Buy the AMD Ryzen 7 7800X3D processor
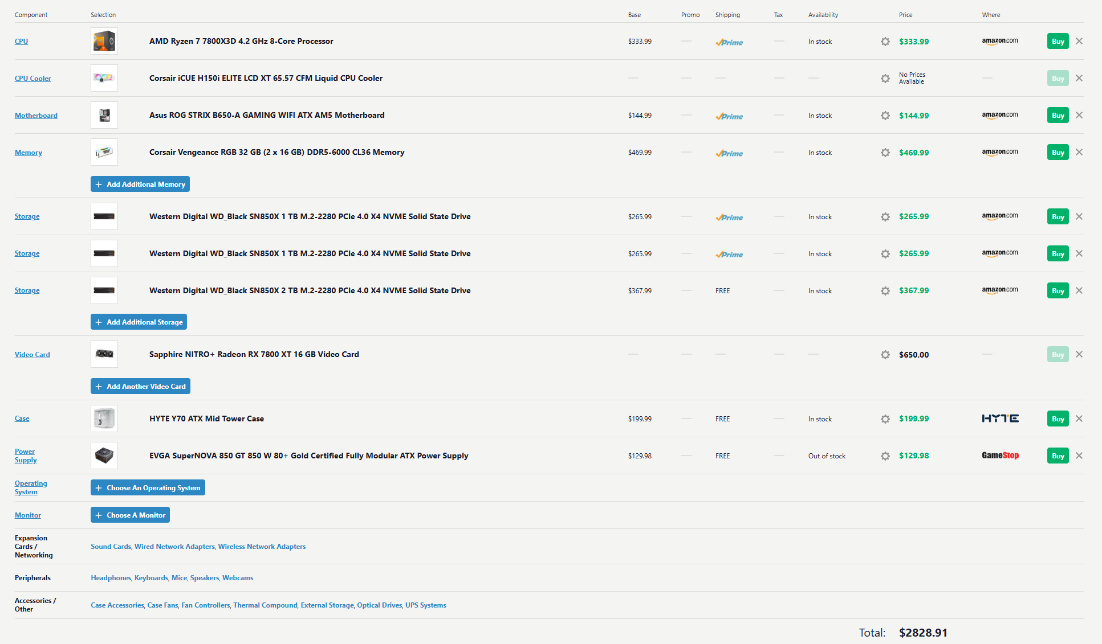This screenshot has height=644, width=1102. click(x=1058, y=42)
